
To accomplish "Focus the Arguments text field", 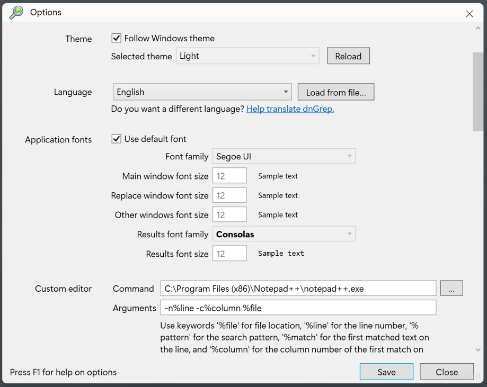I will click(x=298, y=308).
